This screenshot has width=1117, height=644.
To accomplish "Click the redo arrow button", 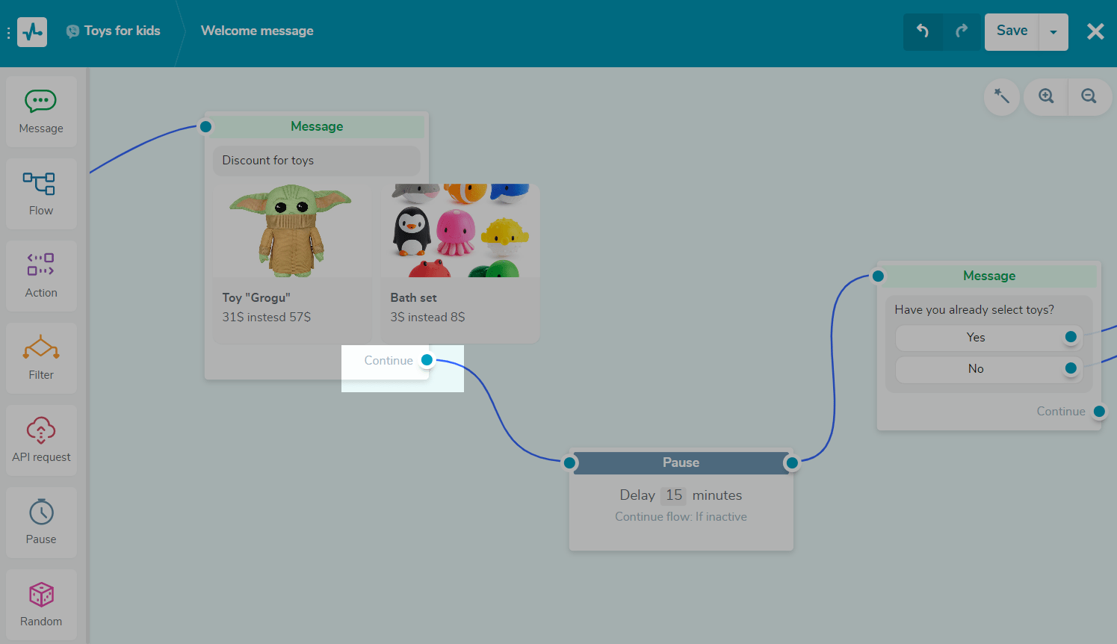I will point(962,31).
